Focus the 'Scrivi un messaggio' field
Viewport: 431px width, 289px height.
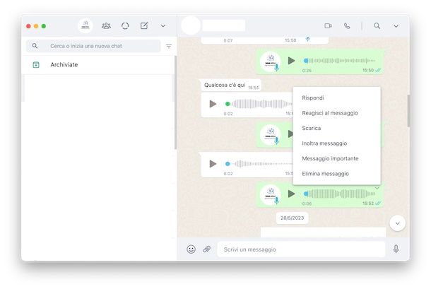[x=301, y=249]
